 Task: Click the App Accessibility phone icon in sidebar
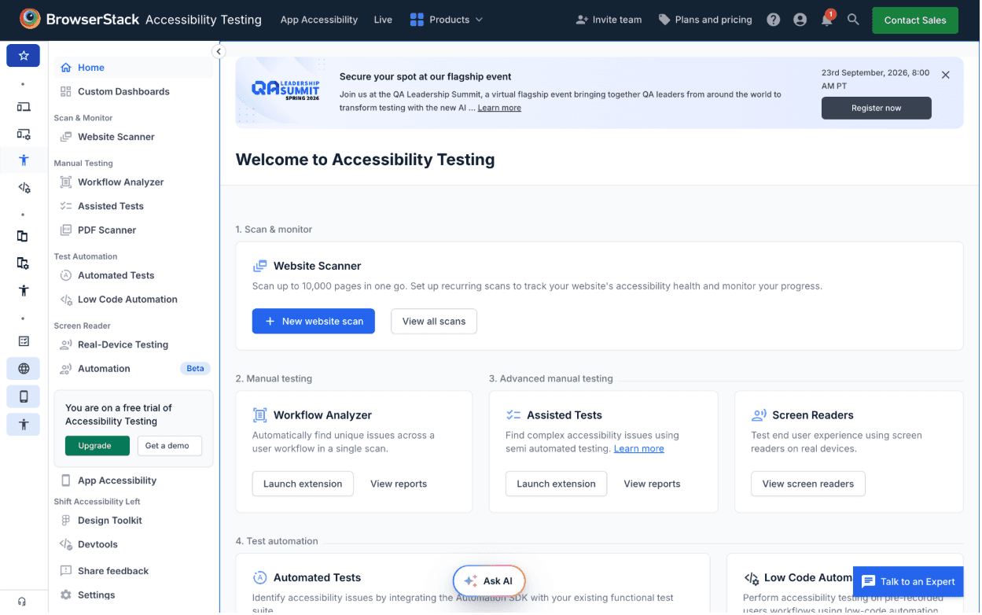[x=66, y=481]
